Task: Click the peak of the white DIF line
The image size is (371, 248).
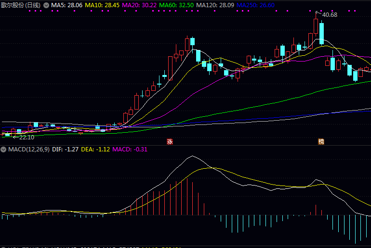Action: pos(193,156)
